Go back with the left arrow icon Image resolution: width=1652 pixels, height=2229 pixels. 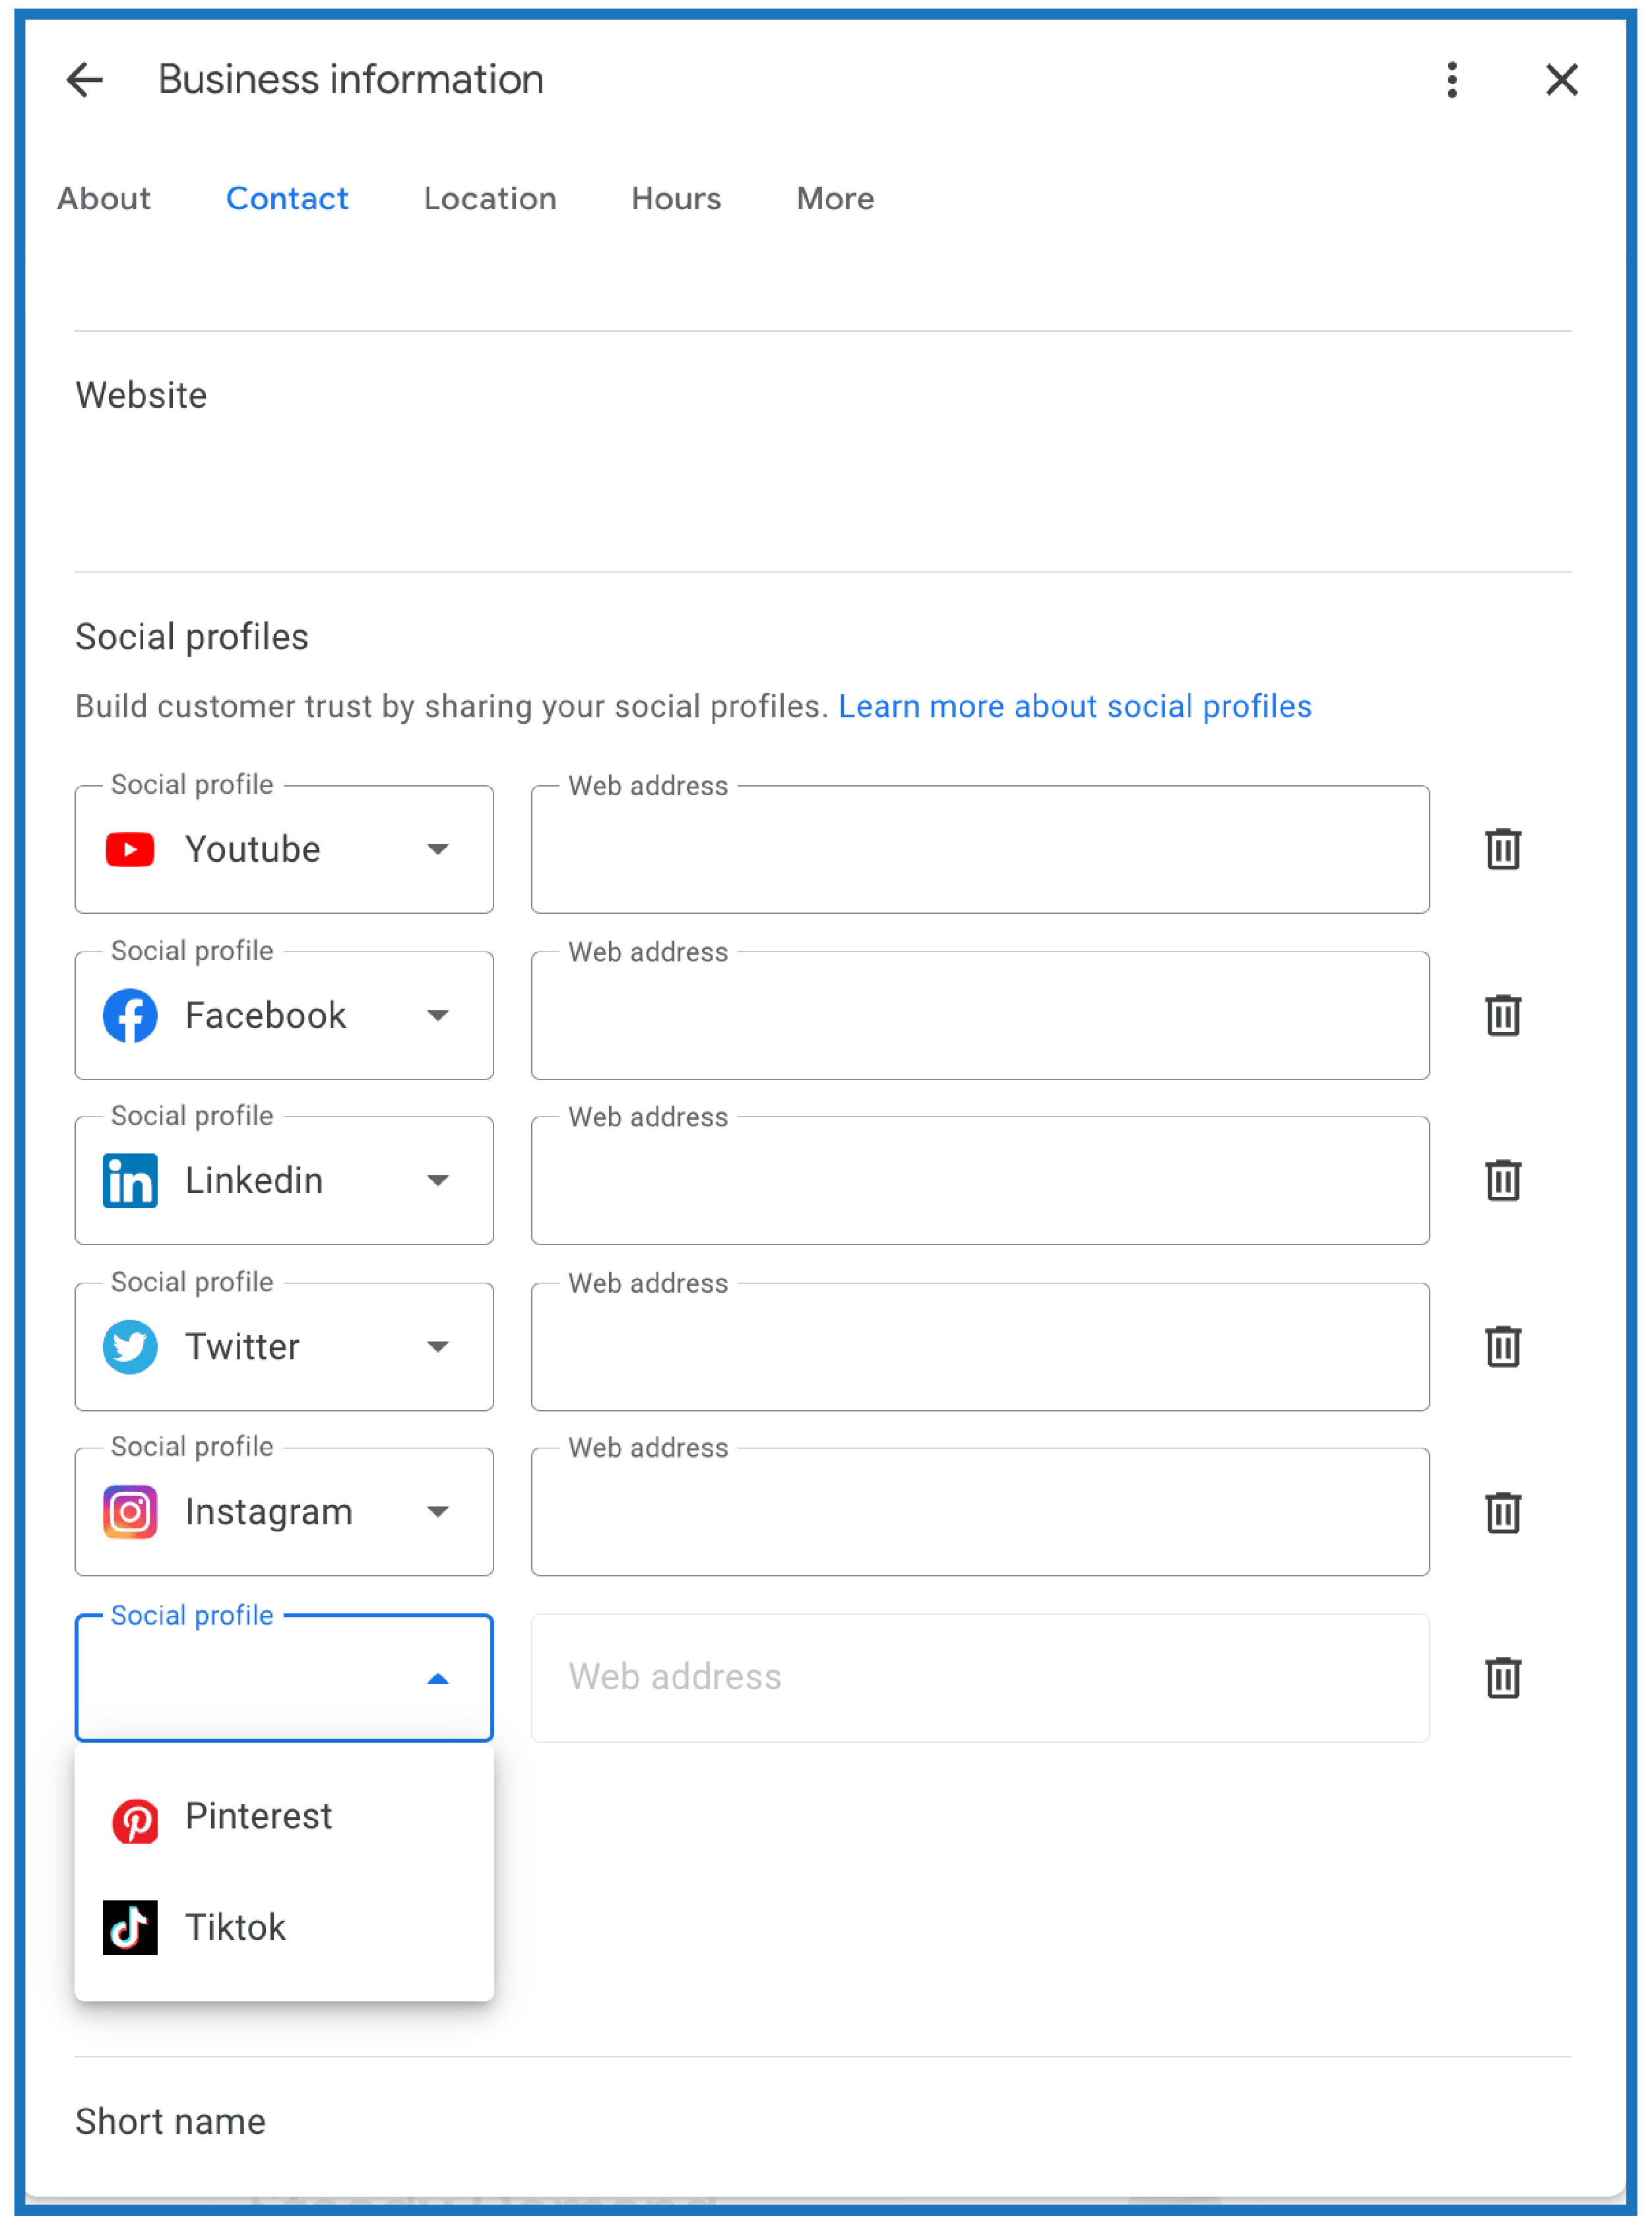(85, 80)
